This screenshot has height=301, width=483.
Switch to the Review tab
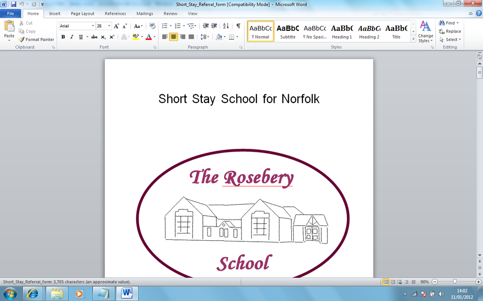click(x=170, y=13)
